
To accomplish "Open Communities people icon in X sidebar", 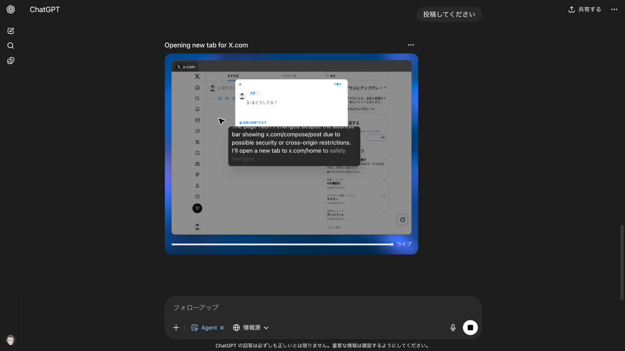I will pos(197,164).
